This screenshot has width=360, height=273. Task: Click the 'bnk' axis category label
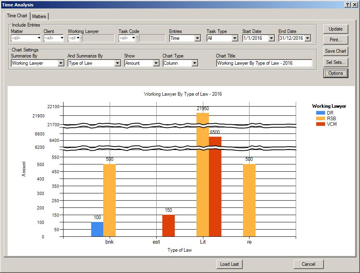click(110, 242)
